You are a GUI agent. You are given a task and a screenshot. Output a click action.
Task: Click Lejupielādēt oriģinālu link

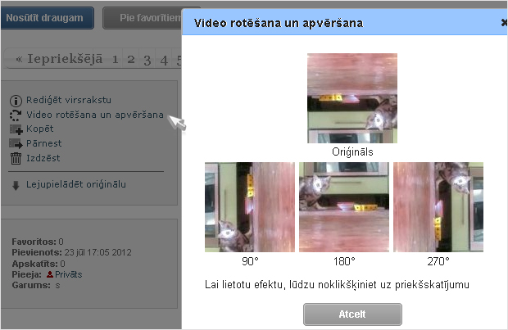click(x=76, y=184)
